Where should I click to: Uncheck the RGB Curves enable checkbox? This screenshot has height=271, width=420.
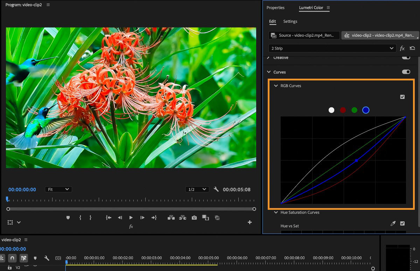(402, 97)
